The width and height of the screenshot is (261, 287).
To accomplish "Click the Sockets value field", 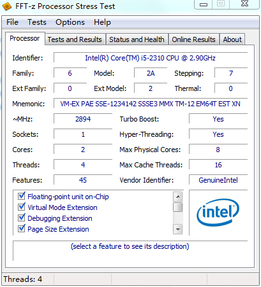I will coord(83,134).
